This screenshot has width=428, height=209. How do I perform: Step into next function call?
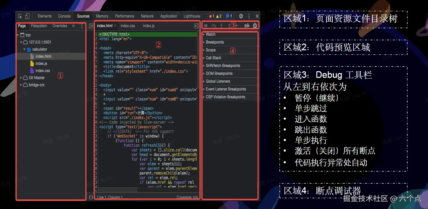coord(221,26)
